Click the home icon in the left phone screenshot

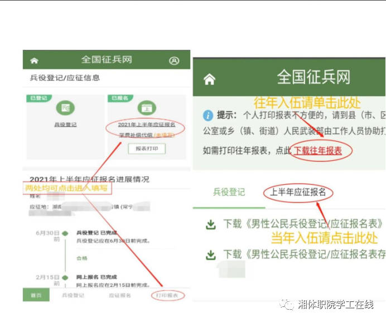(x=34, y=60)
